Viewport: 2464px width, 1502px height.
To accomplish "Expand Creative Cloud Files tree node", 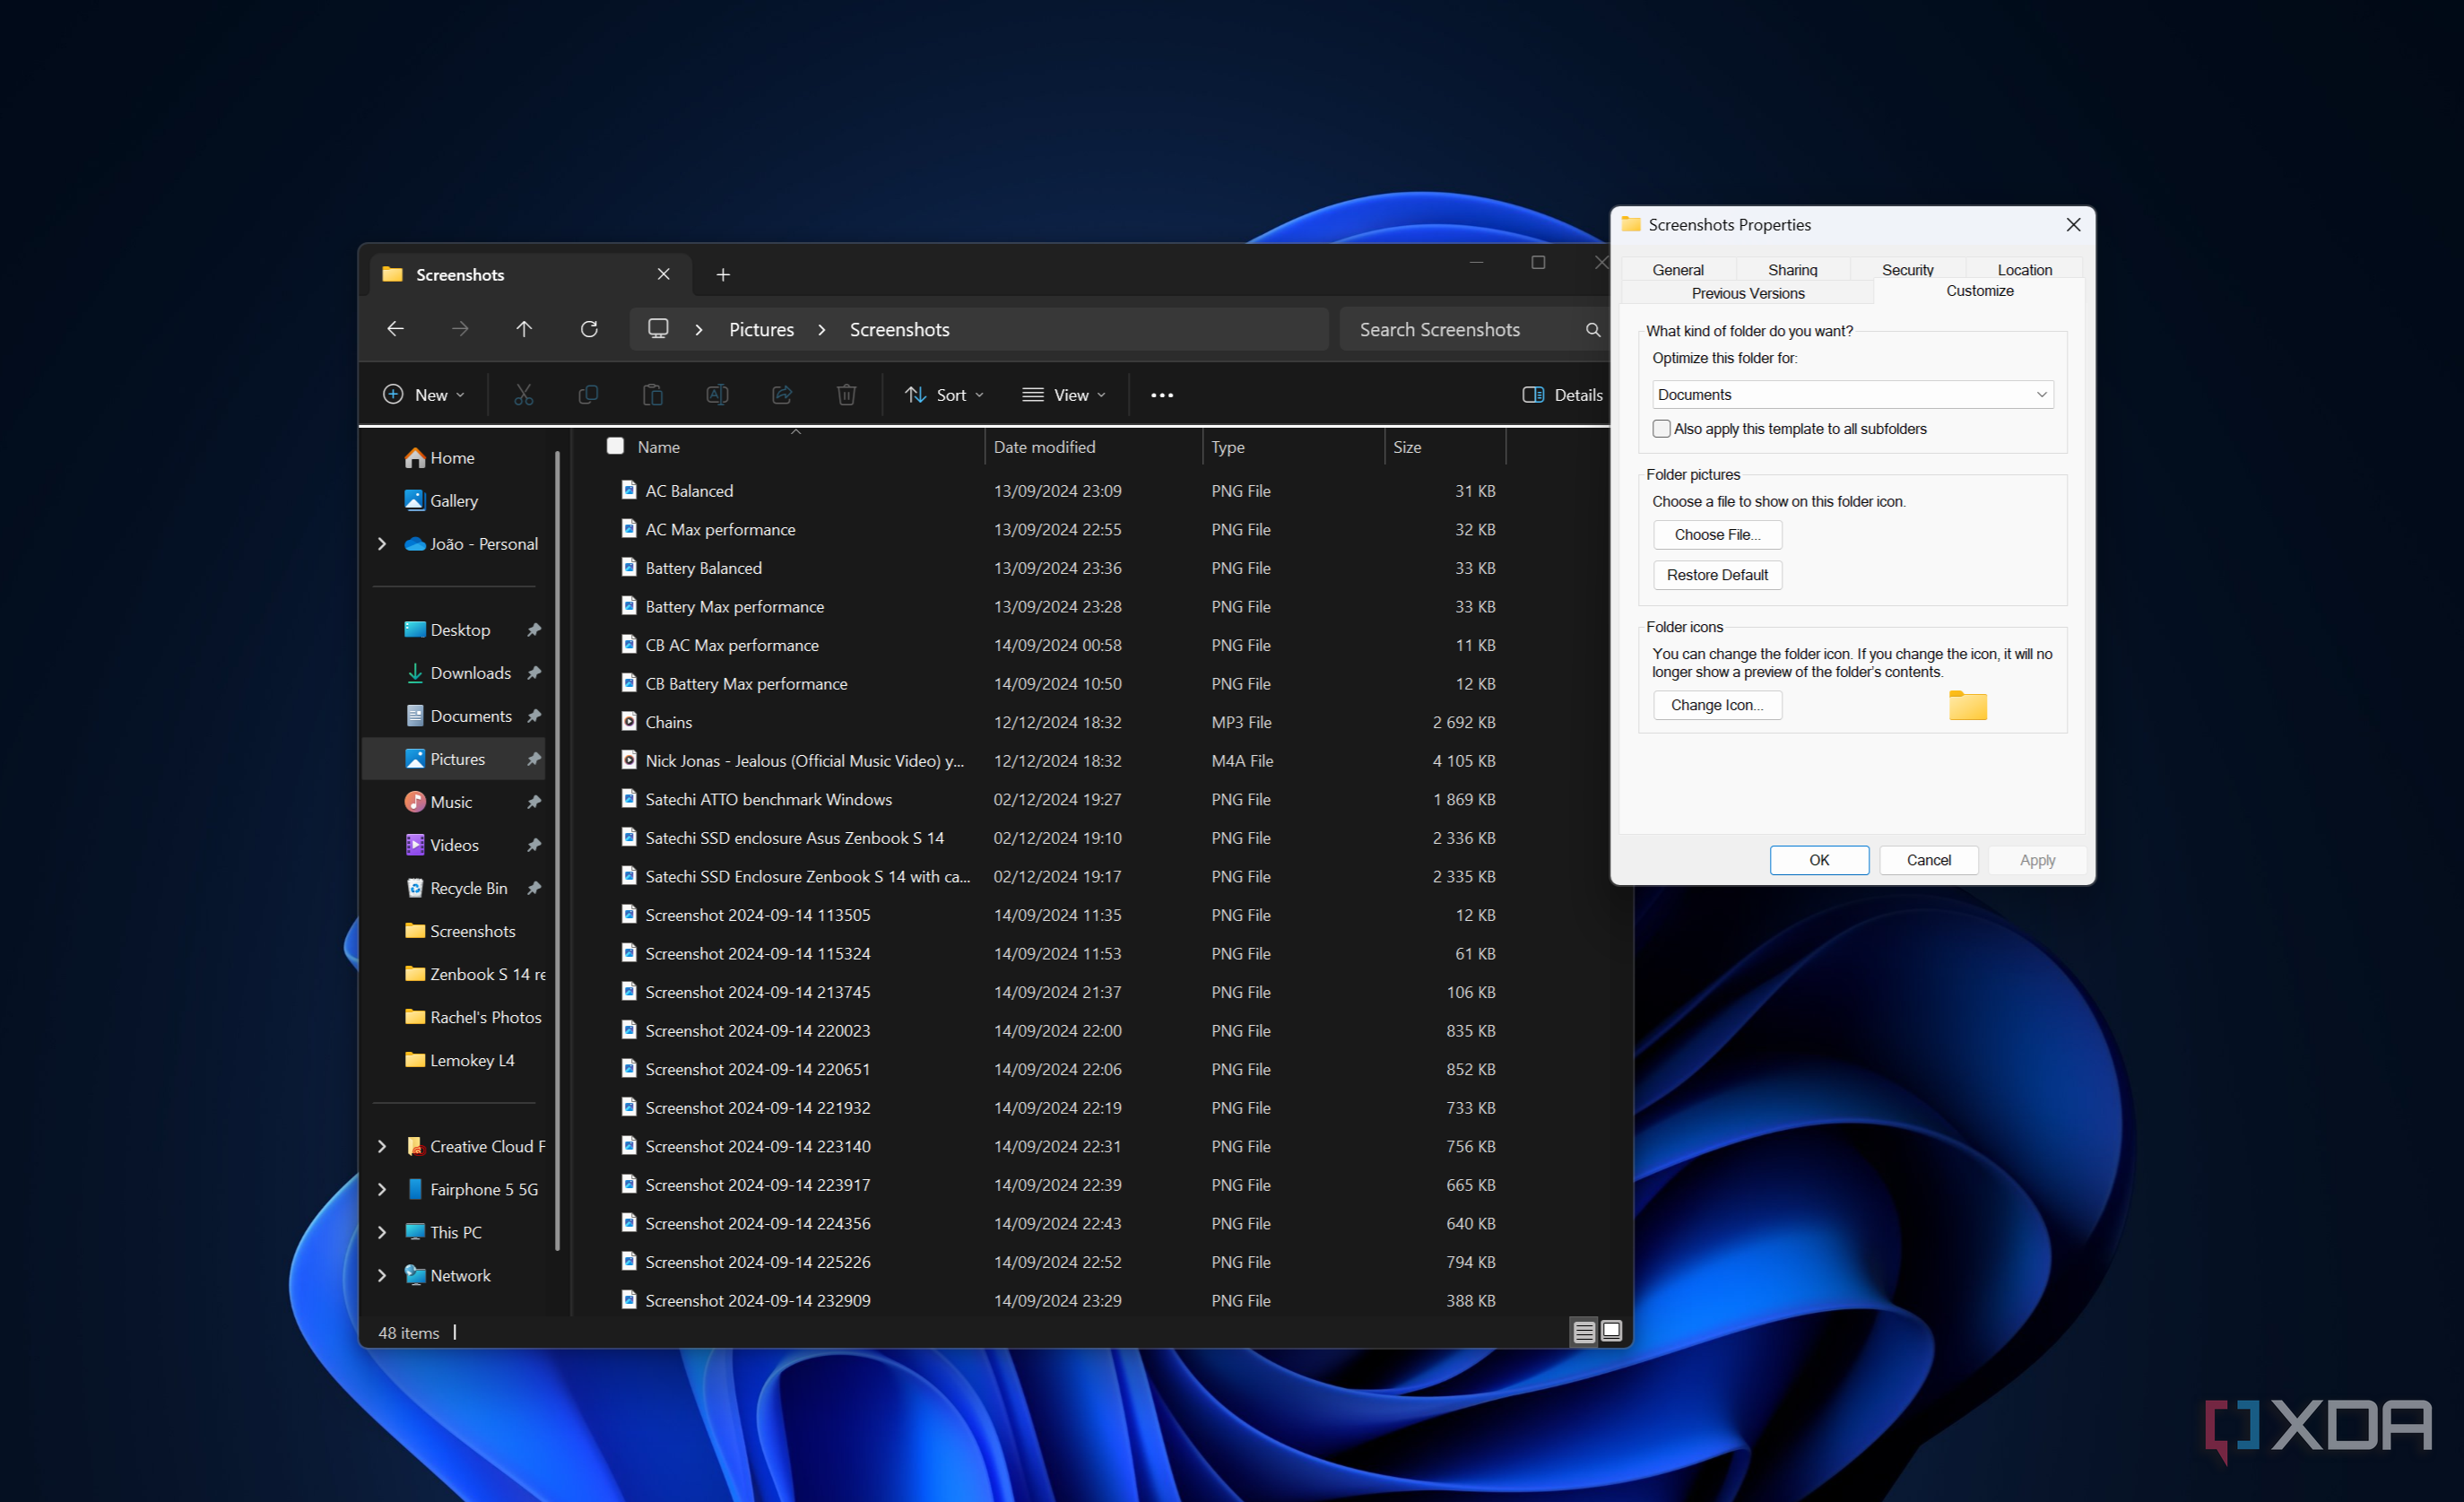I will coord(381,1147).
